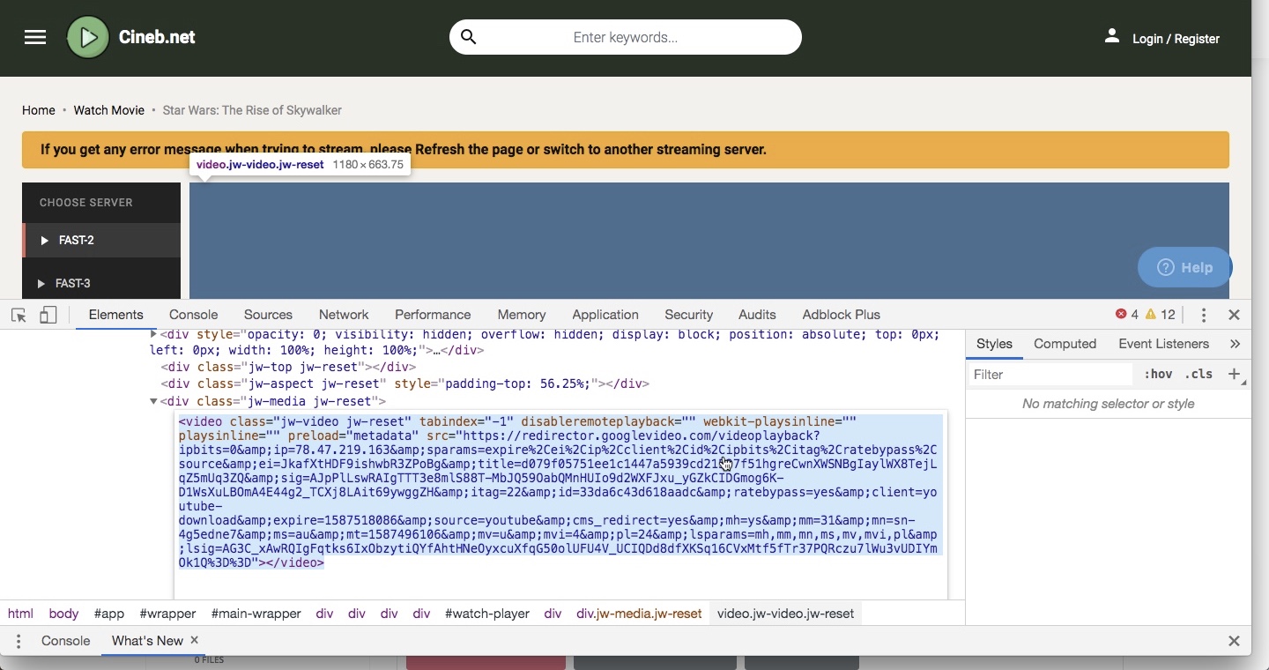
Task: Click the Help question mark icon
Action: coord(1166,267)
